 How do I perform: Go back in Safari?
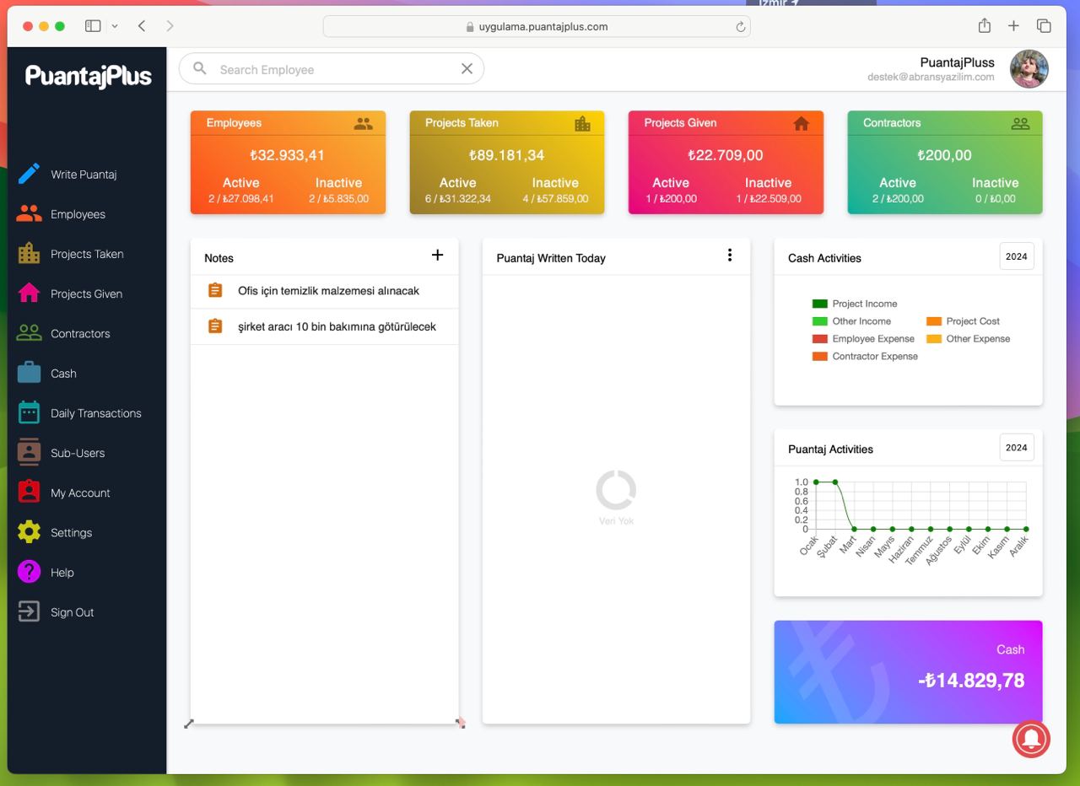(142, 26)
